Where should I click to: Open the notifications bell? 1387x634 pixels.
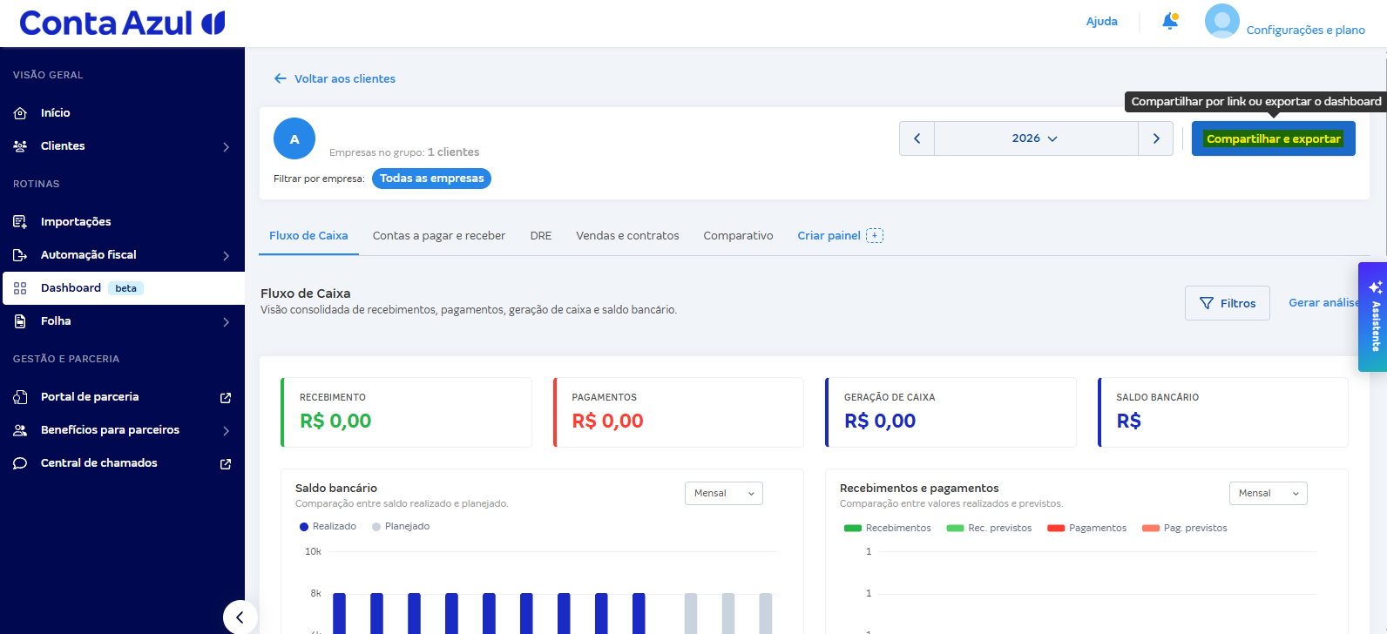1170,22
